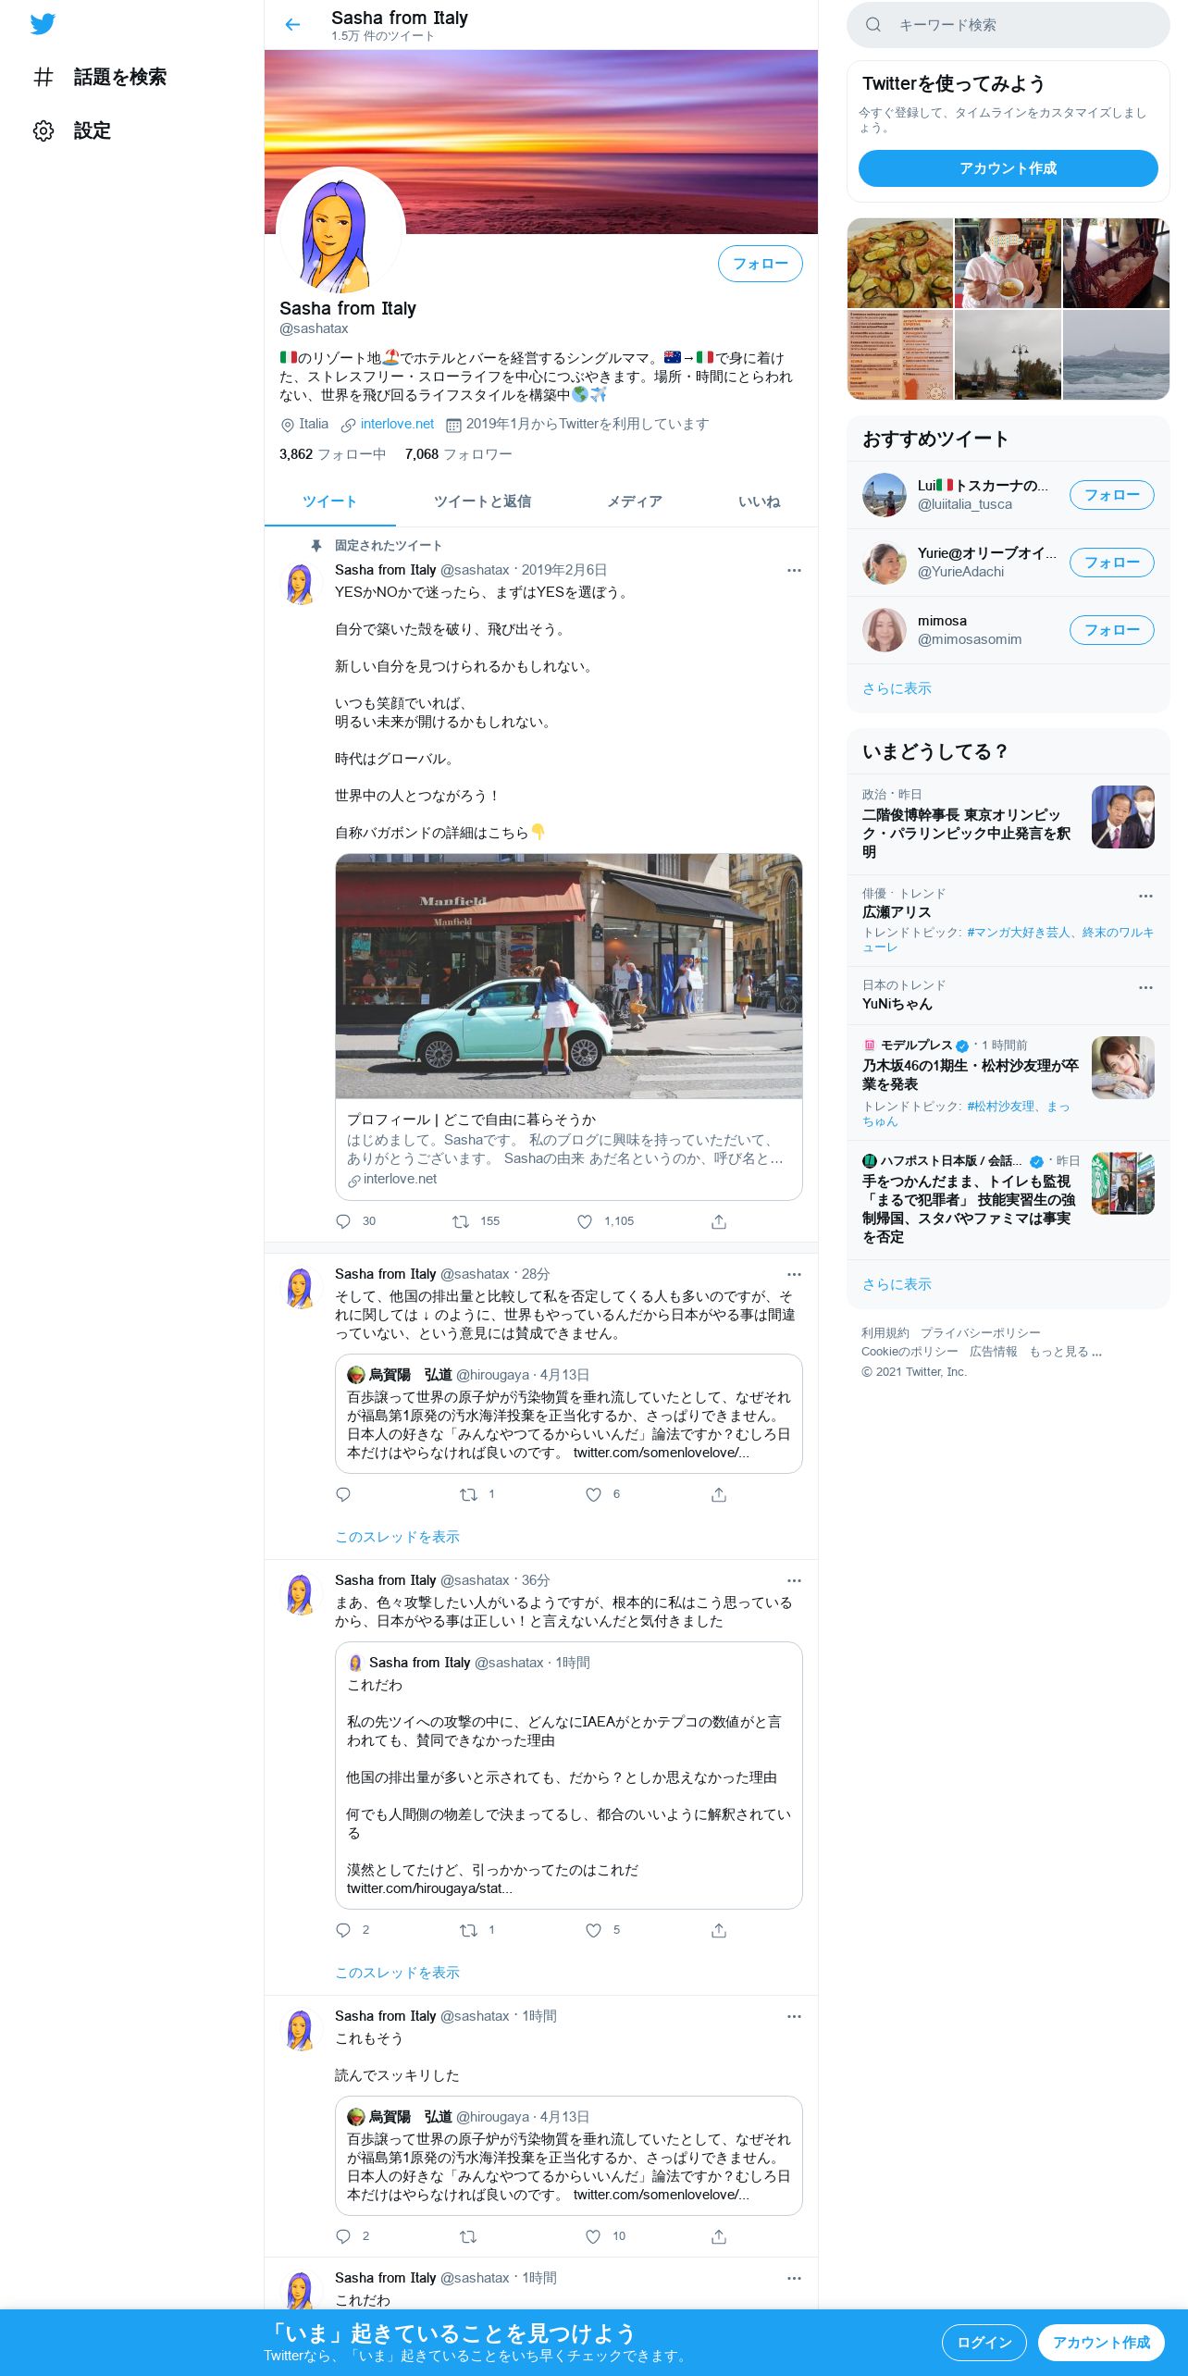Open the pizza photo in media grid
The height and width of the screenshot is (2376, 1188).
pyautogui.click(x=899, y=263)
